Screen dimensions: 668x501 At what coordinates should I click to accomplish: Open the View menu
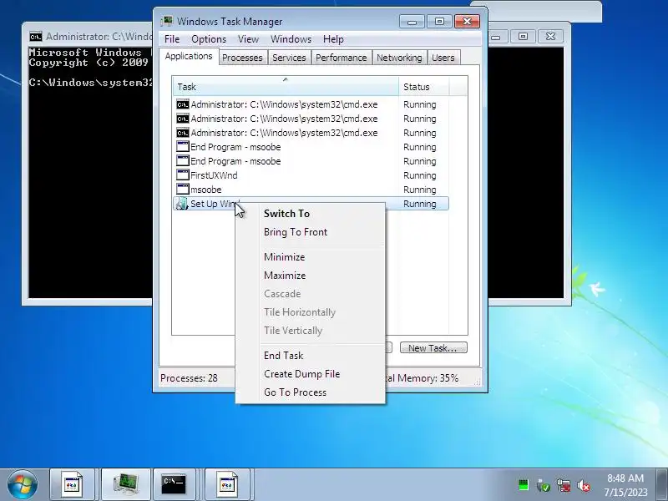[248, 39]
